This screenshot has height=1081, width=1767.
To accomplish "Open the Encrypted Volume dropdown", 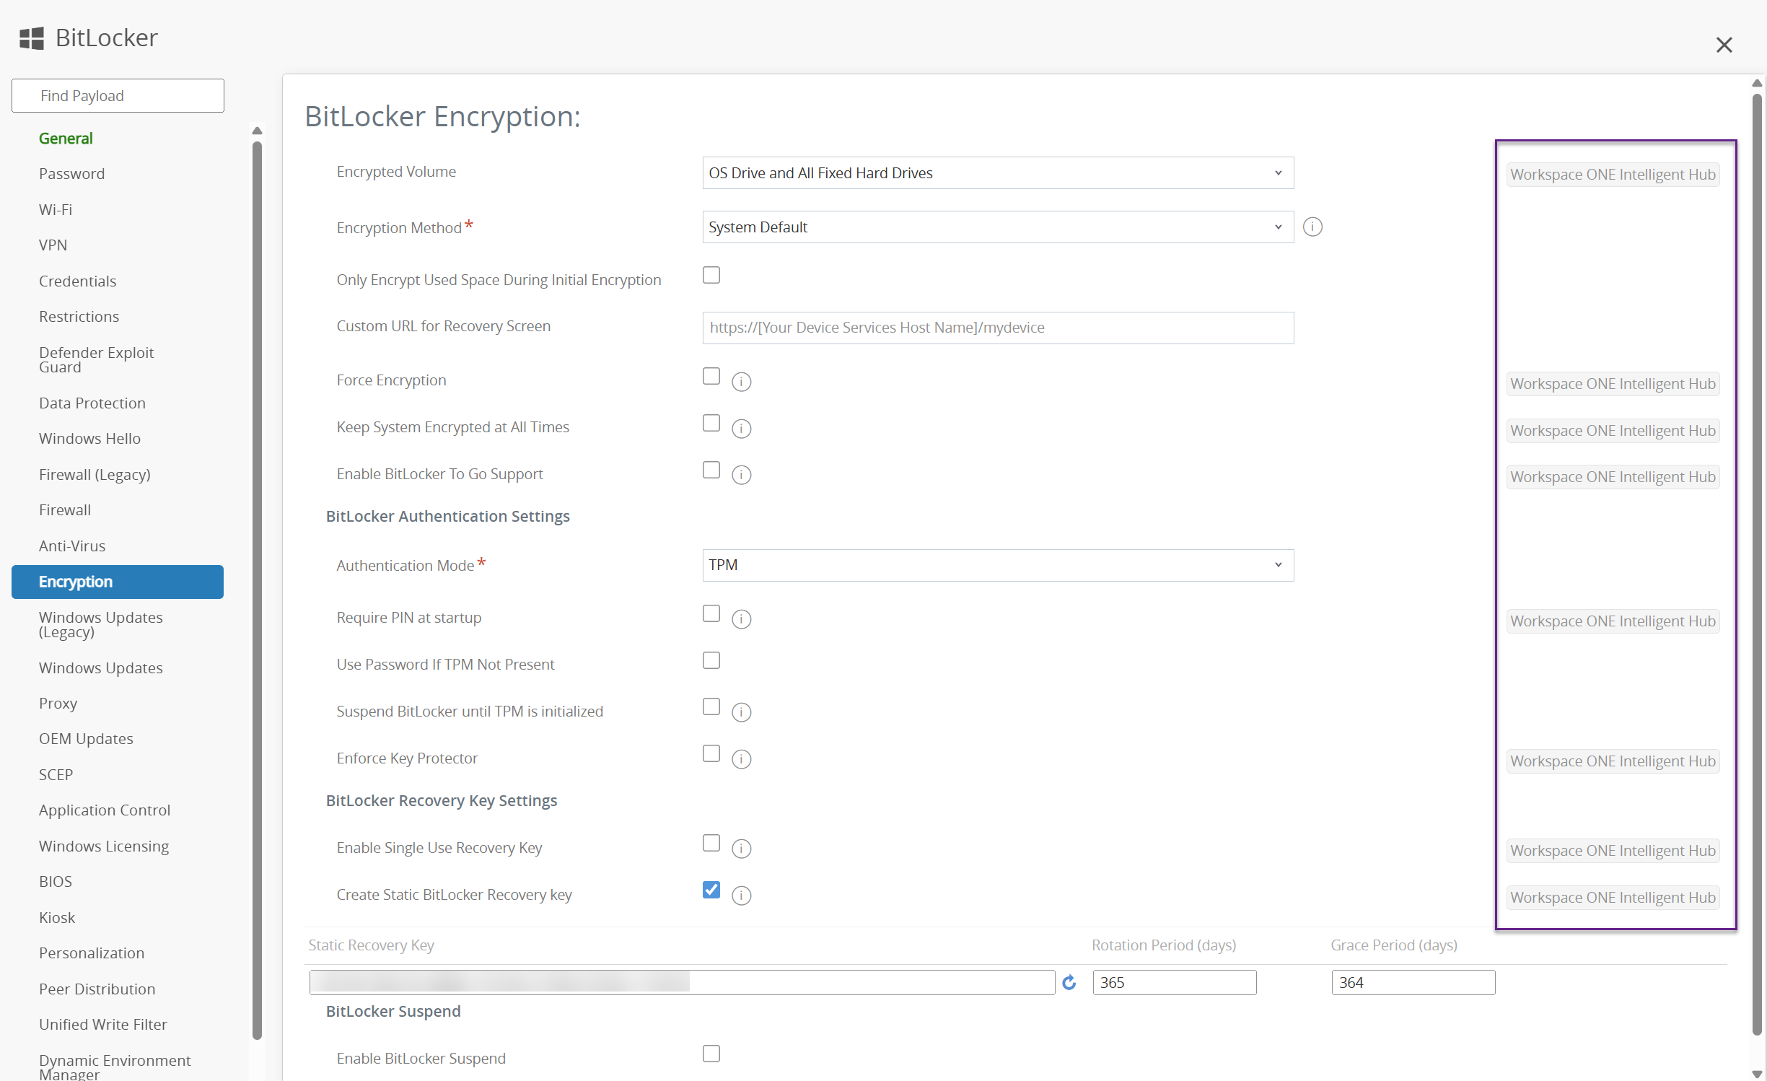I will pos(997,173).
